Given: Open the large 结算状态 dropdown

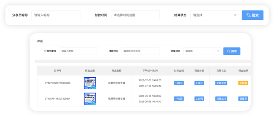Looking at the screenshot, I should click(215, 15).
